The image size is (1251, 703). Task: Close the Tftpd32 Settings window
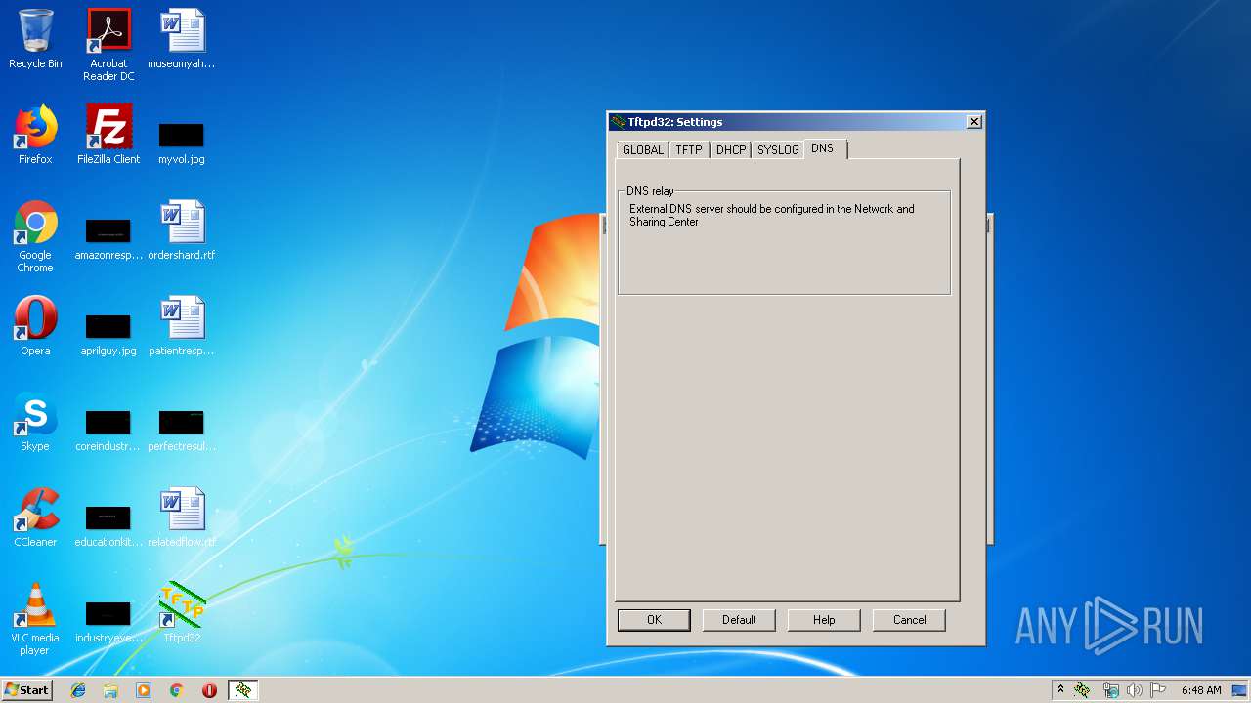tap(974, 122)
